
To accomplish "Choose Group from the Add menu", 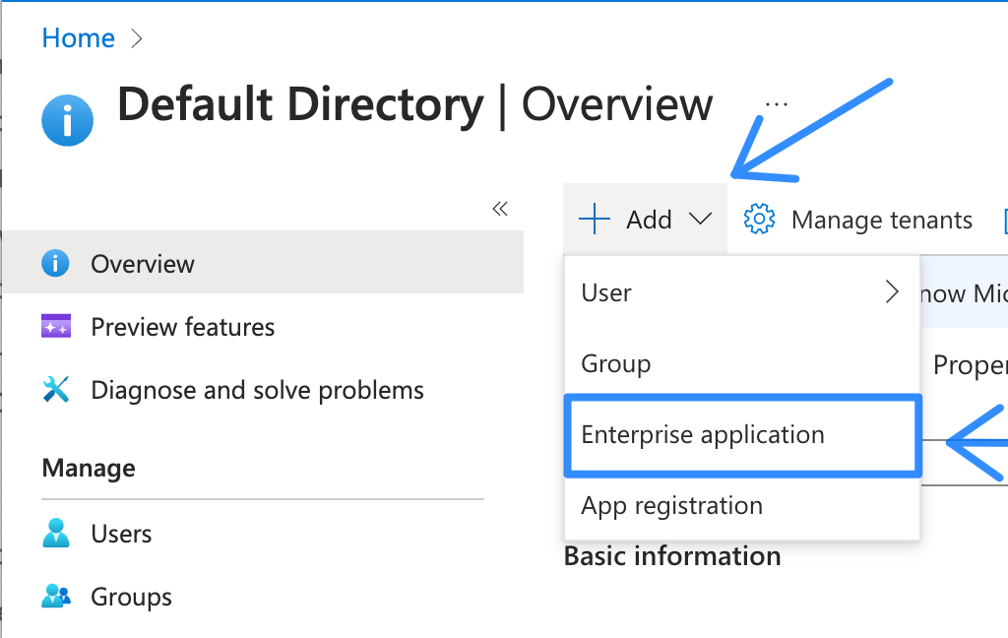I will 616,363.
